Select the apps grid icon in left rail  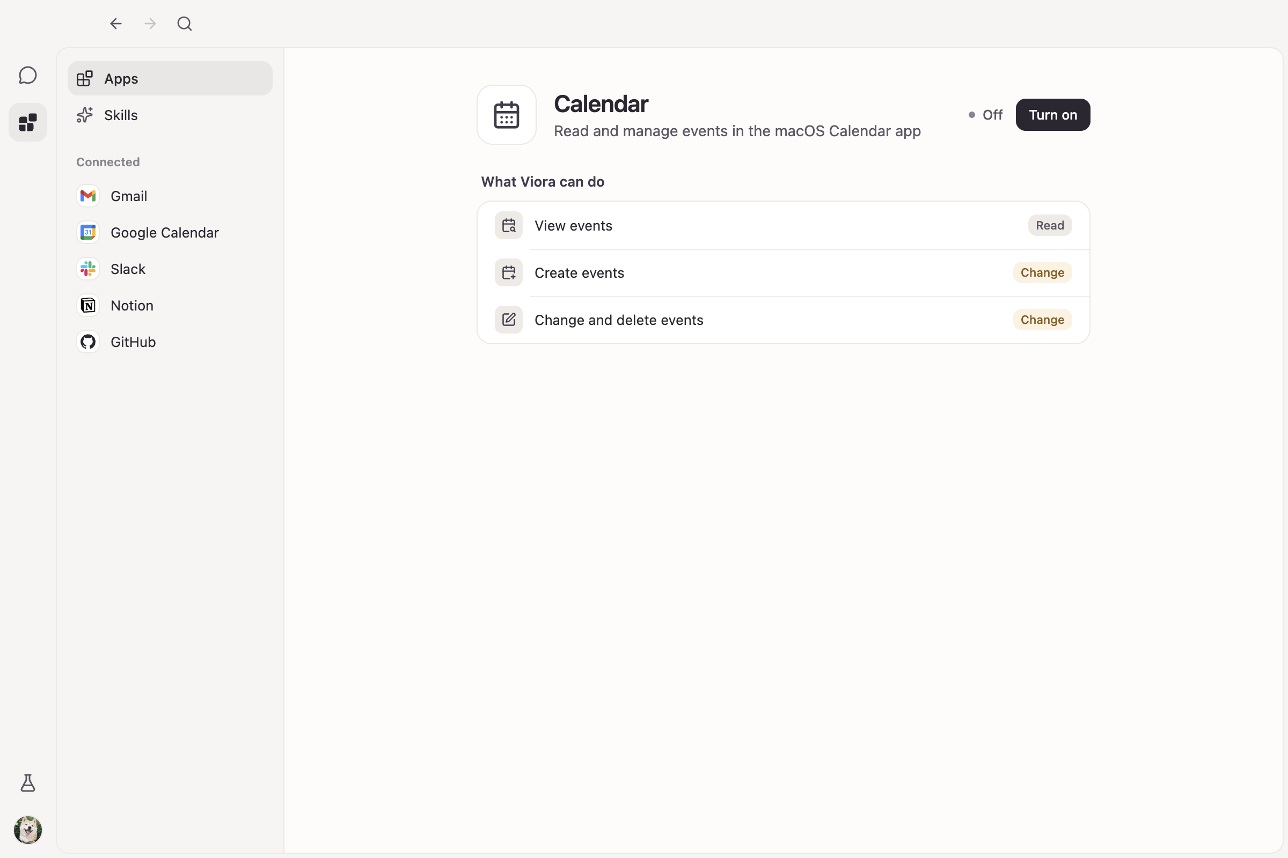pos(28,122)
